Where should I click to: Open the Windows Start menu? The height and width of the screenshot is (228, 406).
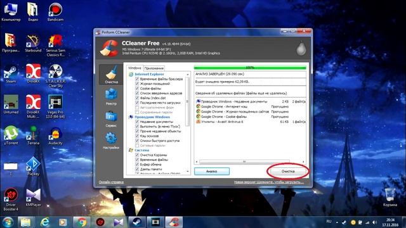(8, 222)
